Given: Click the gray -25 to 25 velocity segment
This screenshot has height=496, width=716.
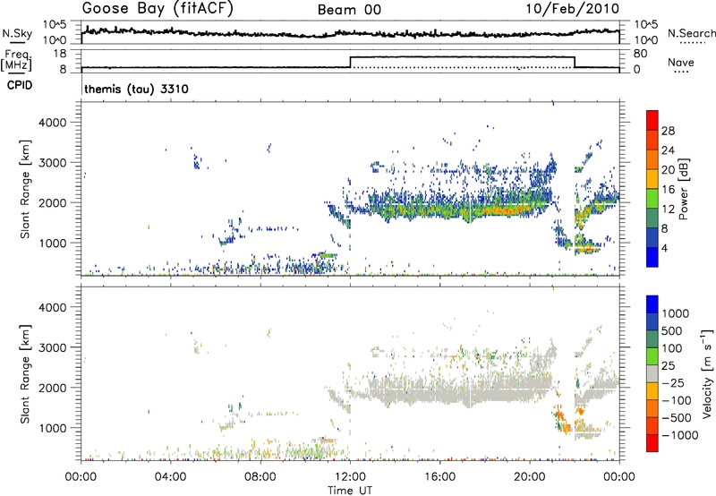Looking at the screenshot, I should pyautogui.click(x=652, y=373).
